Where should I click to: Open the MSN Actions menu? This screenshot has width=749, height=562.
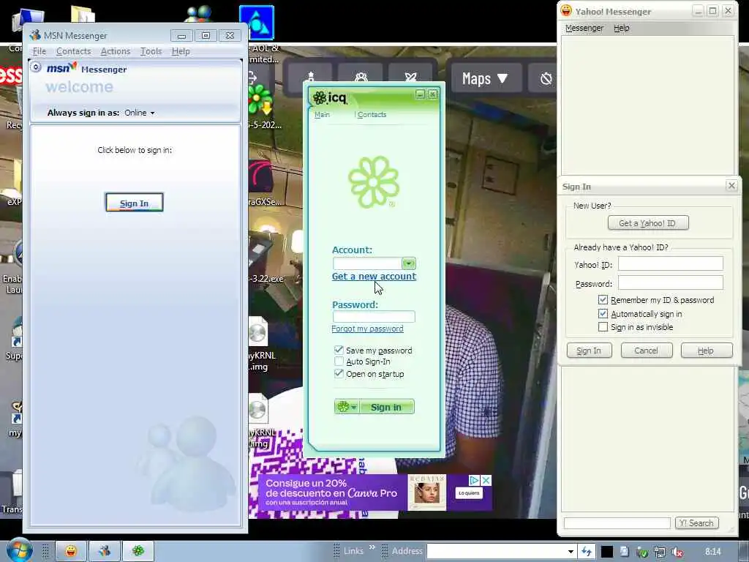coord(115,51)
